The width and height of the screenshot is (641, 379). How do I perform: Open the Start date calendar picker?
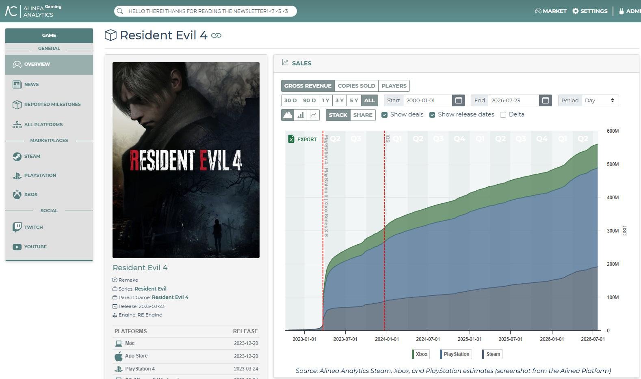point(458,100)
